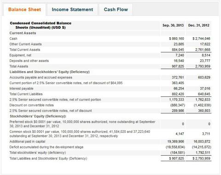Select stockholders' equity value 1,792,511
Screen dimensions: 221x175
point(203,152)
